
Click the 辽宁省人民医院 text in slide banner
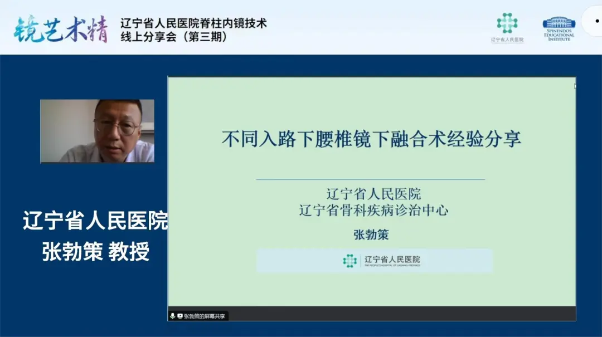[392, 260]
